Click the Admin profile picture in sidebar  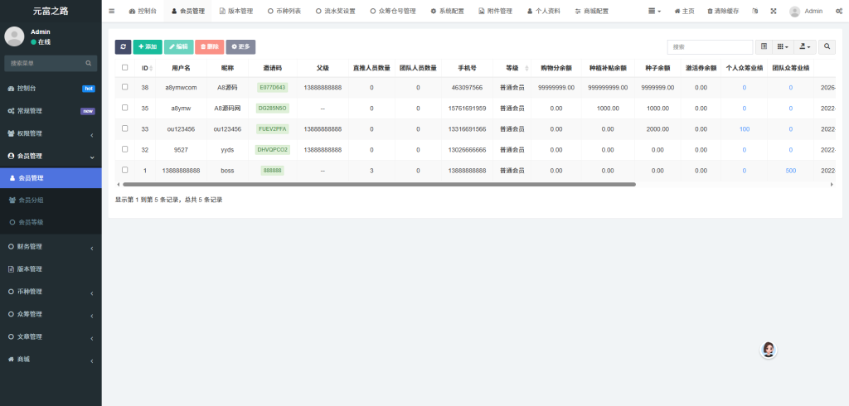pyautogui.click(x=15, y=36)
